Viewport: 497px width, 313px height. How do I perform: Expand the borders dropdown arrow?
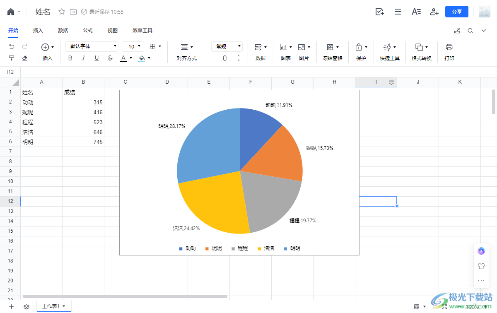(160, 47)
